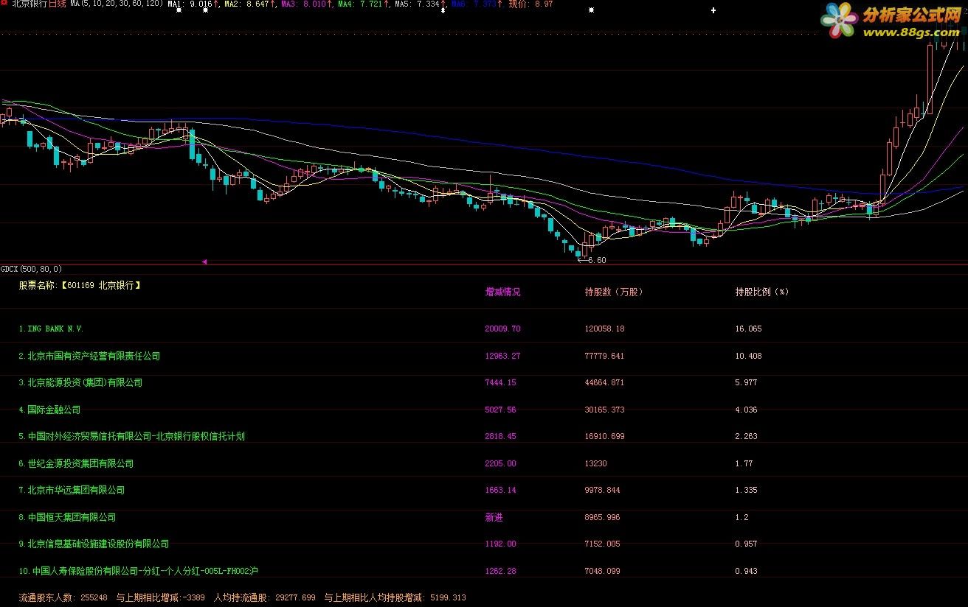Viewport: 968px width, 607px height.
Task: Select row 8.中国恒天集团有限公司
Action: click(x=67, y=517)
